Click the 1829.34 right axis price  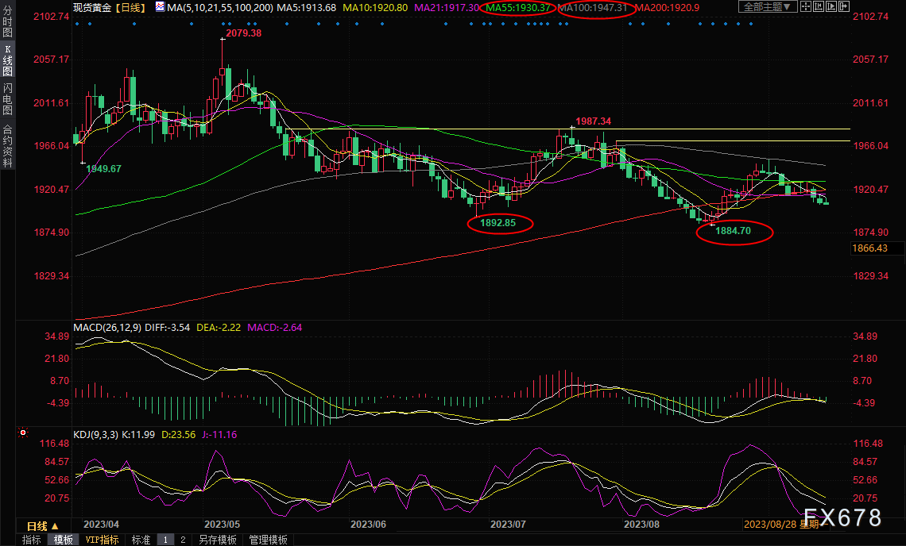pos(871,276)
